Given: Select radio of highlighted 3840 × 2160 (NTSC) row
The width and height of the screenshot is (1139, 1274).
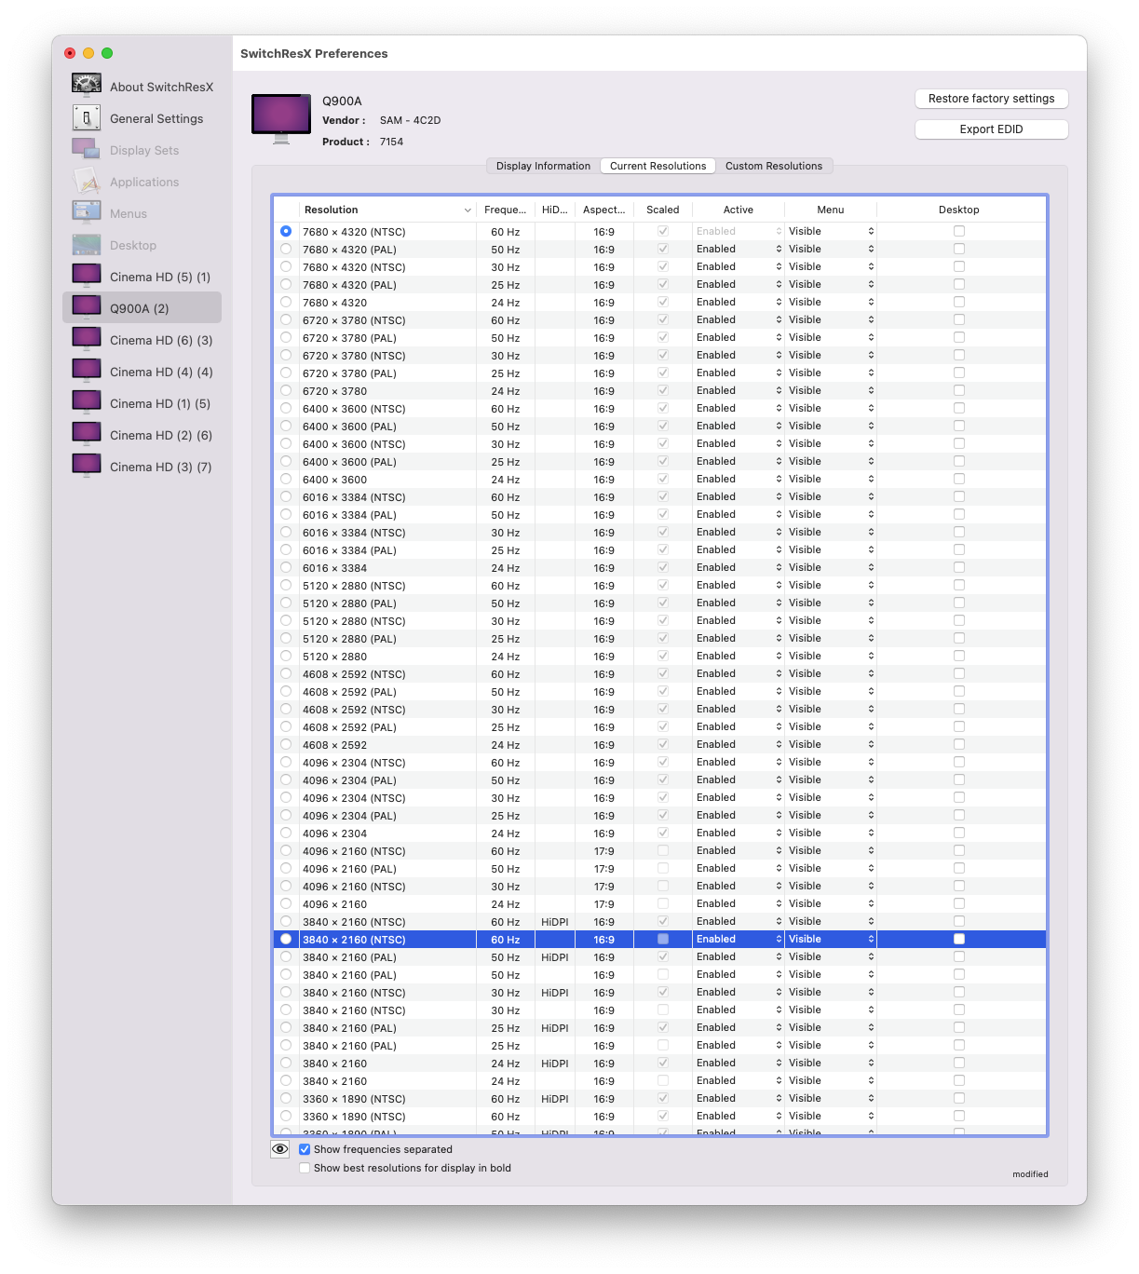Looking at the screenshot, I should 286,939.
